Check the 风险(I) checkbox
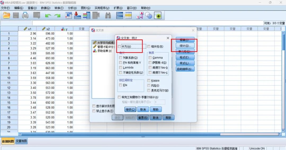The image size is (286, 150). [x=149, y=85]
